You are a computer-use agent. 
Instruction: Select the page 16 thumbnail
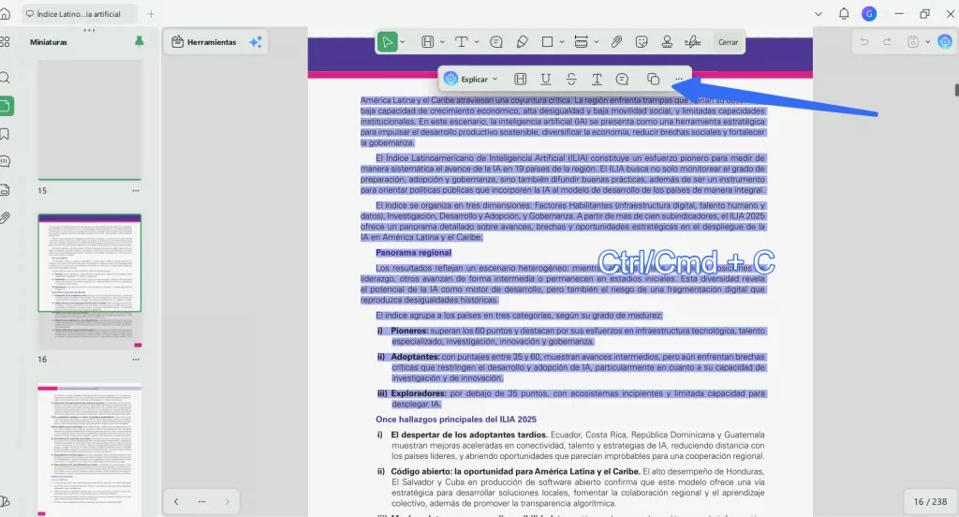90,282
